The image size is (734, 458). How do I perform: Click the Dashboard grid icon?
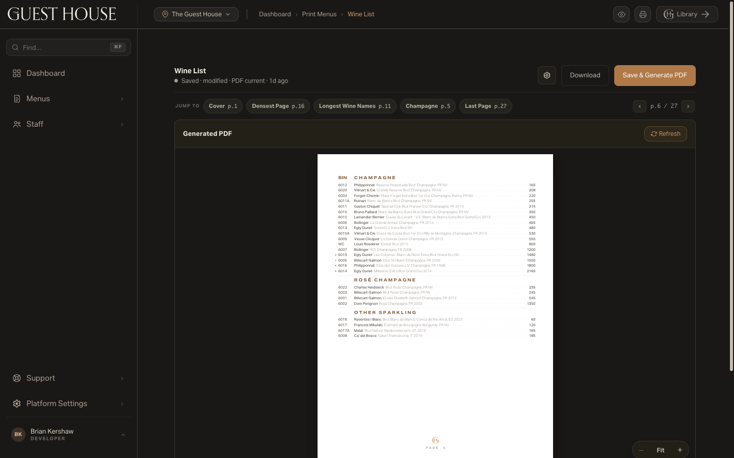tap(17, 73)
